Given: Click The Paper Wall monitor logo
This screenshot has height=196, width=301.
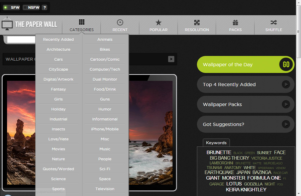Looking at the screenshot, I should 7,24.
